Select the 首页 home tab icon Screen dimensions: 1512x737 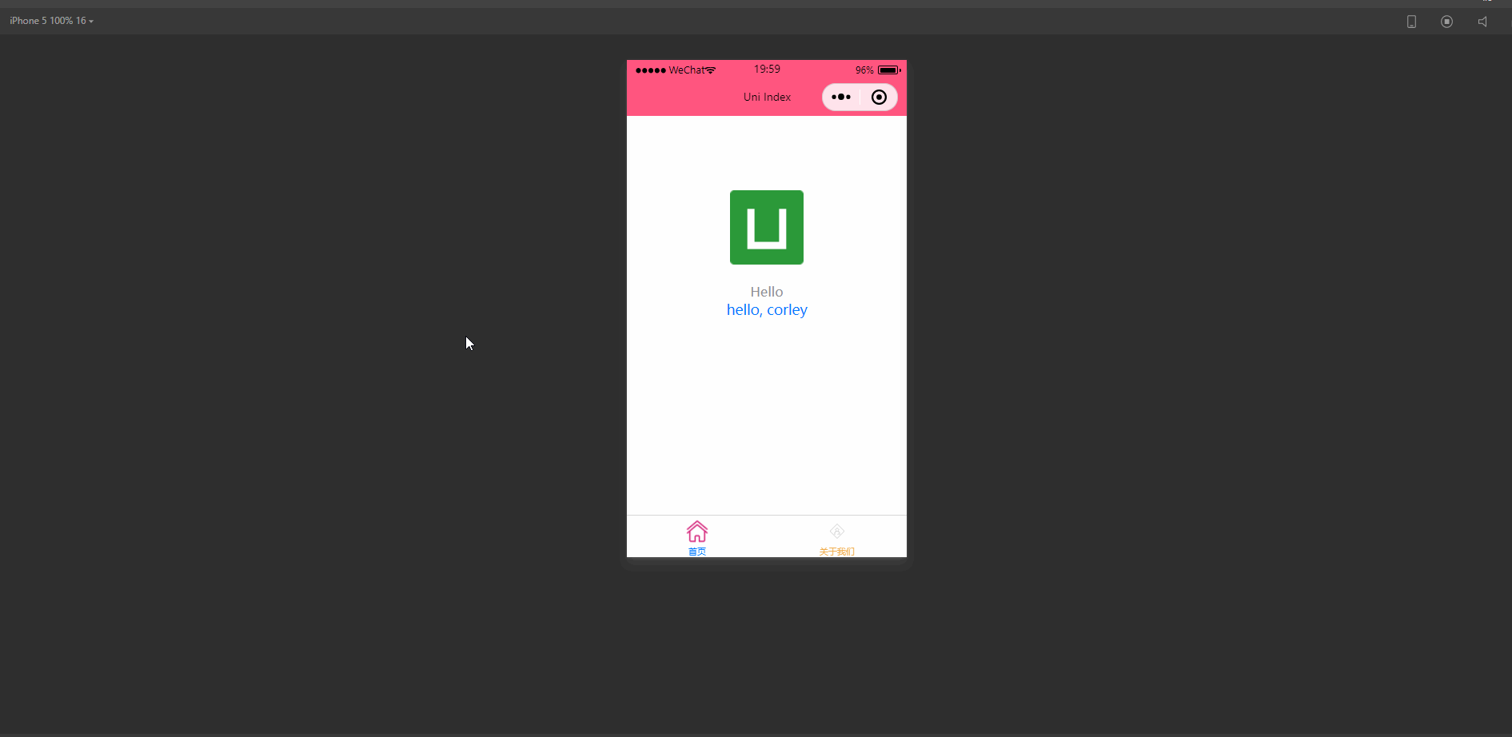696,531
